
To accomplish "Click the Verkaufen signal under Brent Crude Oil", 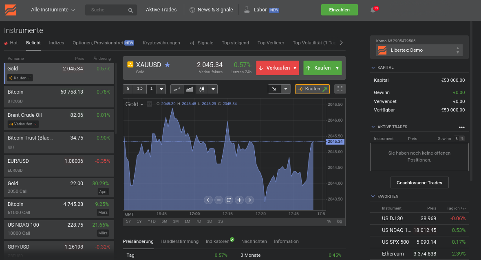I will [x=23, y=124].
